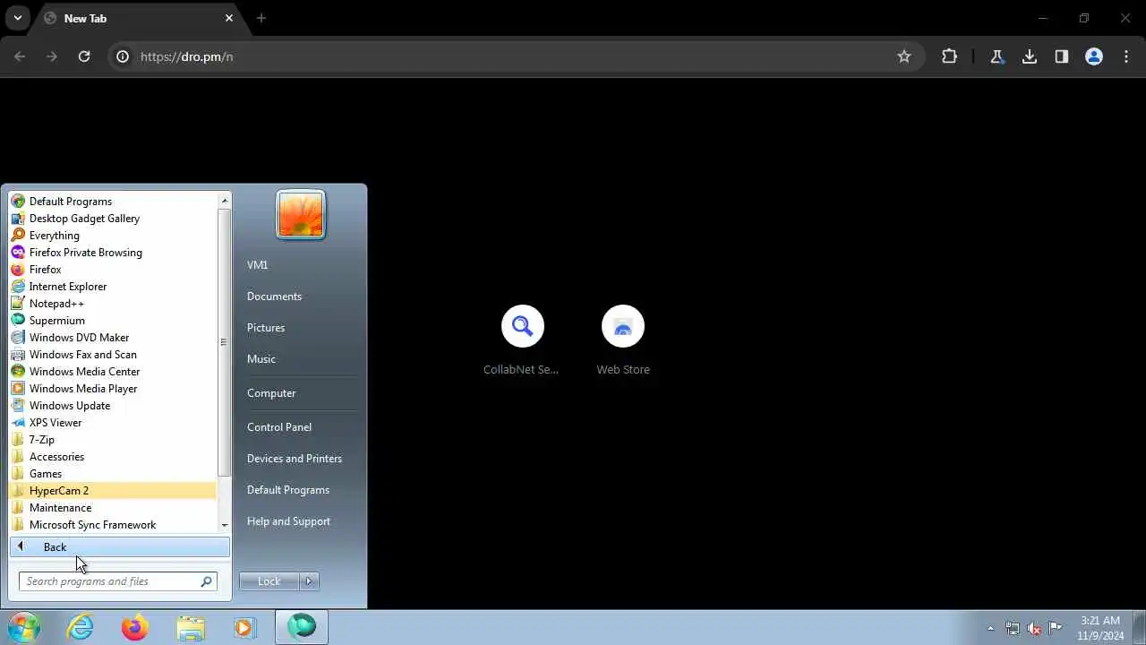Click the Windows Start orb

pos(24,627)
